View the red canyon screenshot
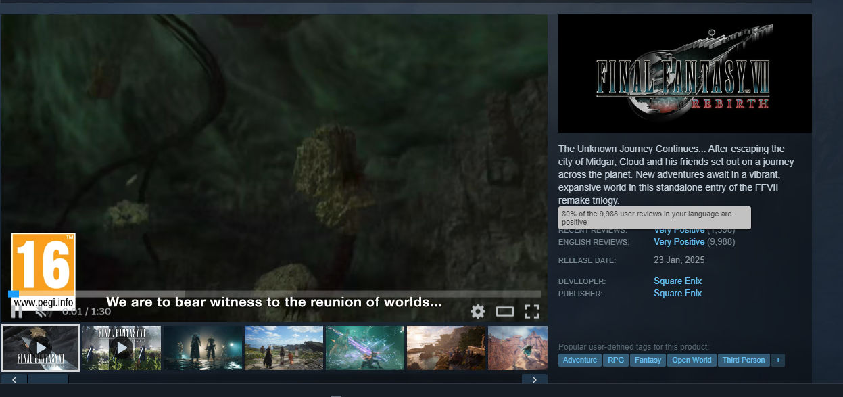 tap(518, 348)
